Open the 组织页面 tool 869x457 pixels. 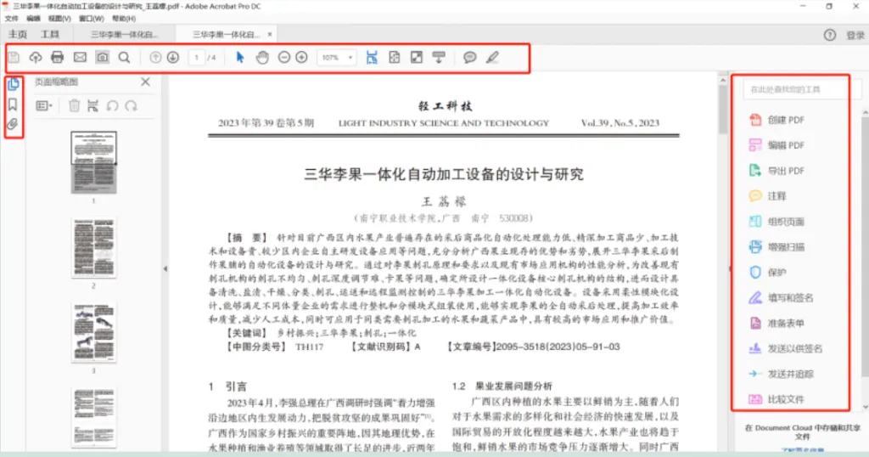776,222
